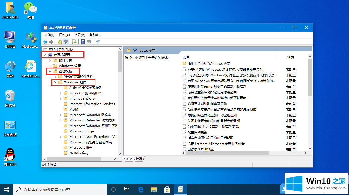Collapse the 计算机配置 tree node
The height and width of the screenshot is (195, 349).
pos(45,55)
